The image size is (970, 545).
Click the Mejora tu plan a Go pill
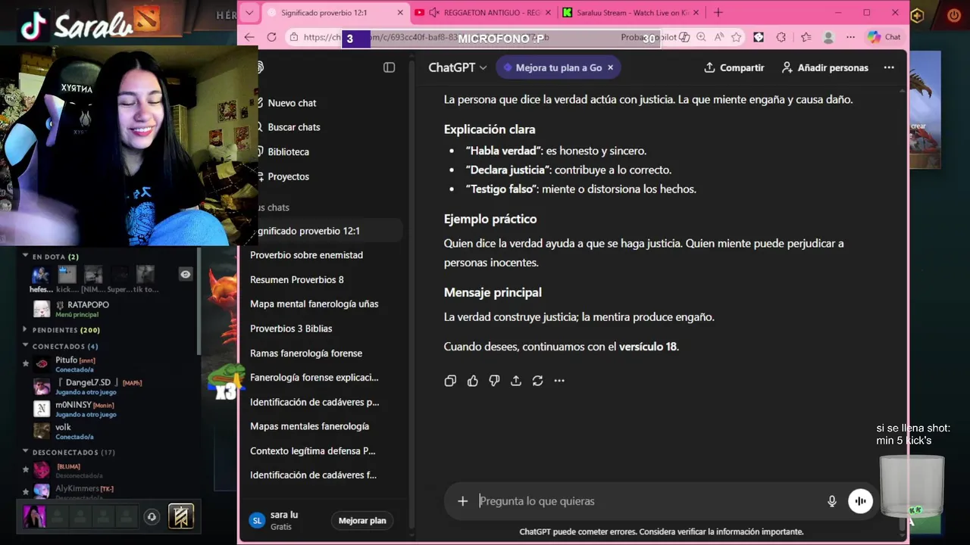click(x=558, y=67)
